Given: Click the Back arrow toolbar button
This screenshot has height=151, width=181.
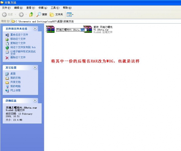Looking at the screenshot, I should (5, 14).
